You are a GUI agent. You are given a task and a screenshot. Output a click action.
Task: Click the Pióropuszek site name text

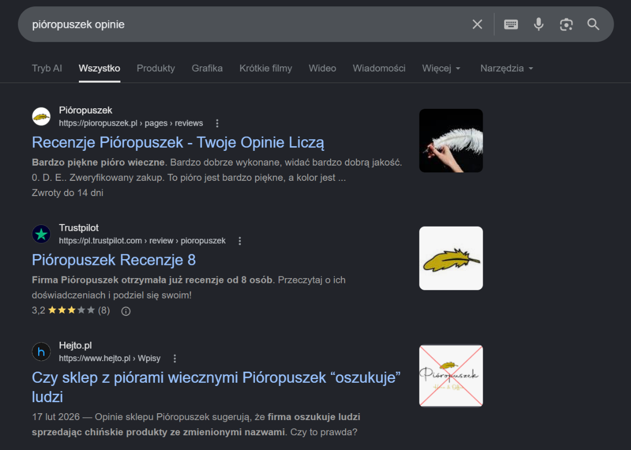coord(86,110)
